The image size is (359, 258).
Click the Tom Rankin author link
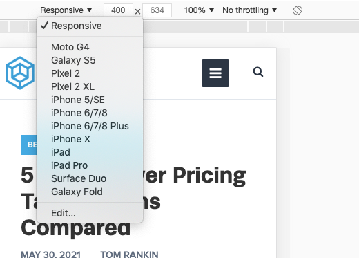point(129,255)
